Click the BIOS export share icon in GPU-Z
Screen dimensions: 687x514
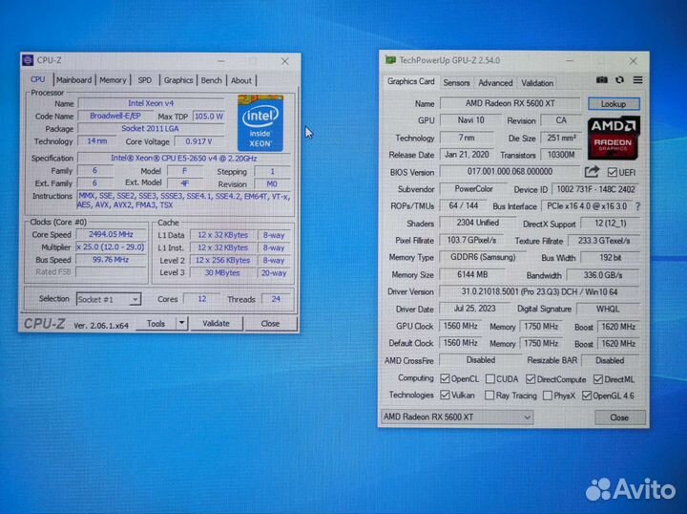(x=592, y=171)
